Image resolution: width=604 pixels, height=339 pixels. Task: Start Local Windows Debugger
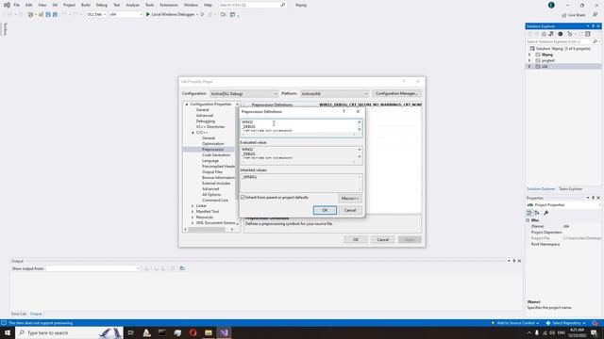(170, 15)
